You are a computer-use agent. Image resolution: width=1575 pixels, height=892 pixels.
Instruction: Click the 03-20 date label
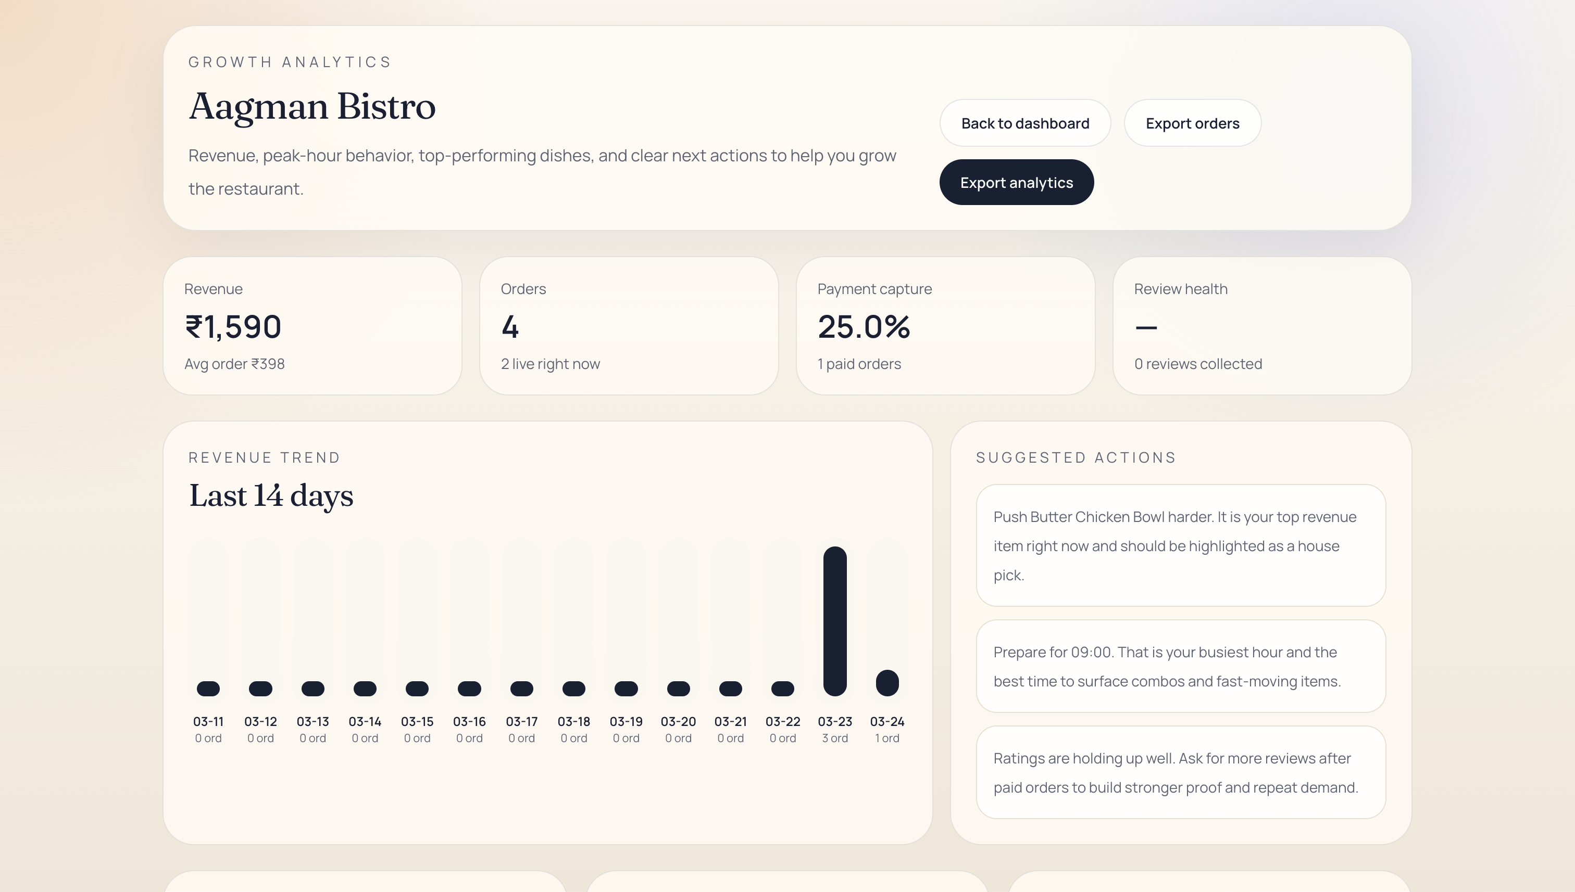pos(678,721)
